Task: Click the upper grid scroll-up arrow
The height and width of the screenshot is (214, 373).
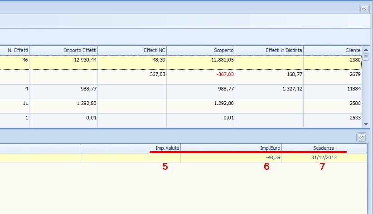Action: click(x=366, y=50)
